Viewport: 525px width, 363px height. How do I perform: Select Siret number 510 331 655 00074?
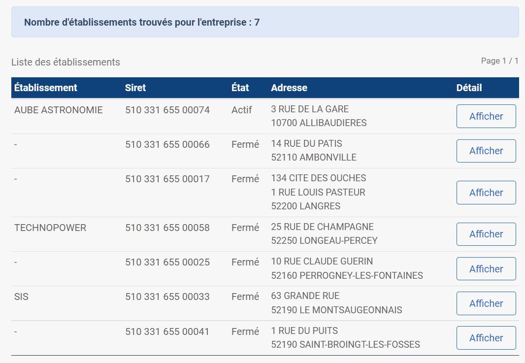(x=167, y=110)
